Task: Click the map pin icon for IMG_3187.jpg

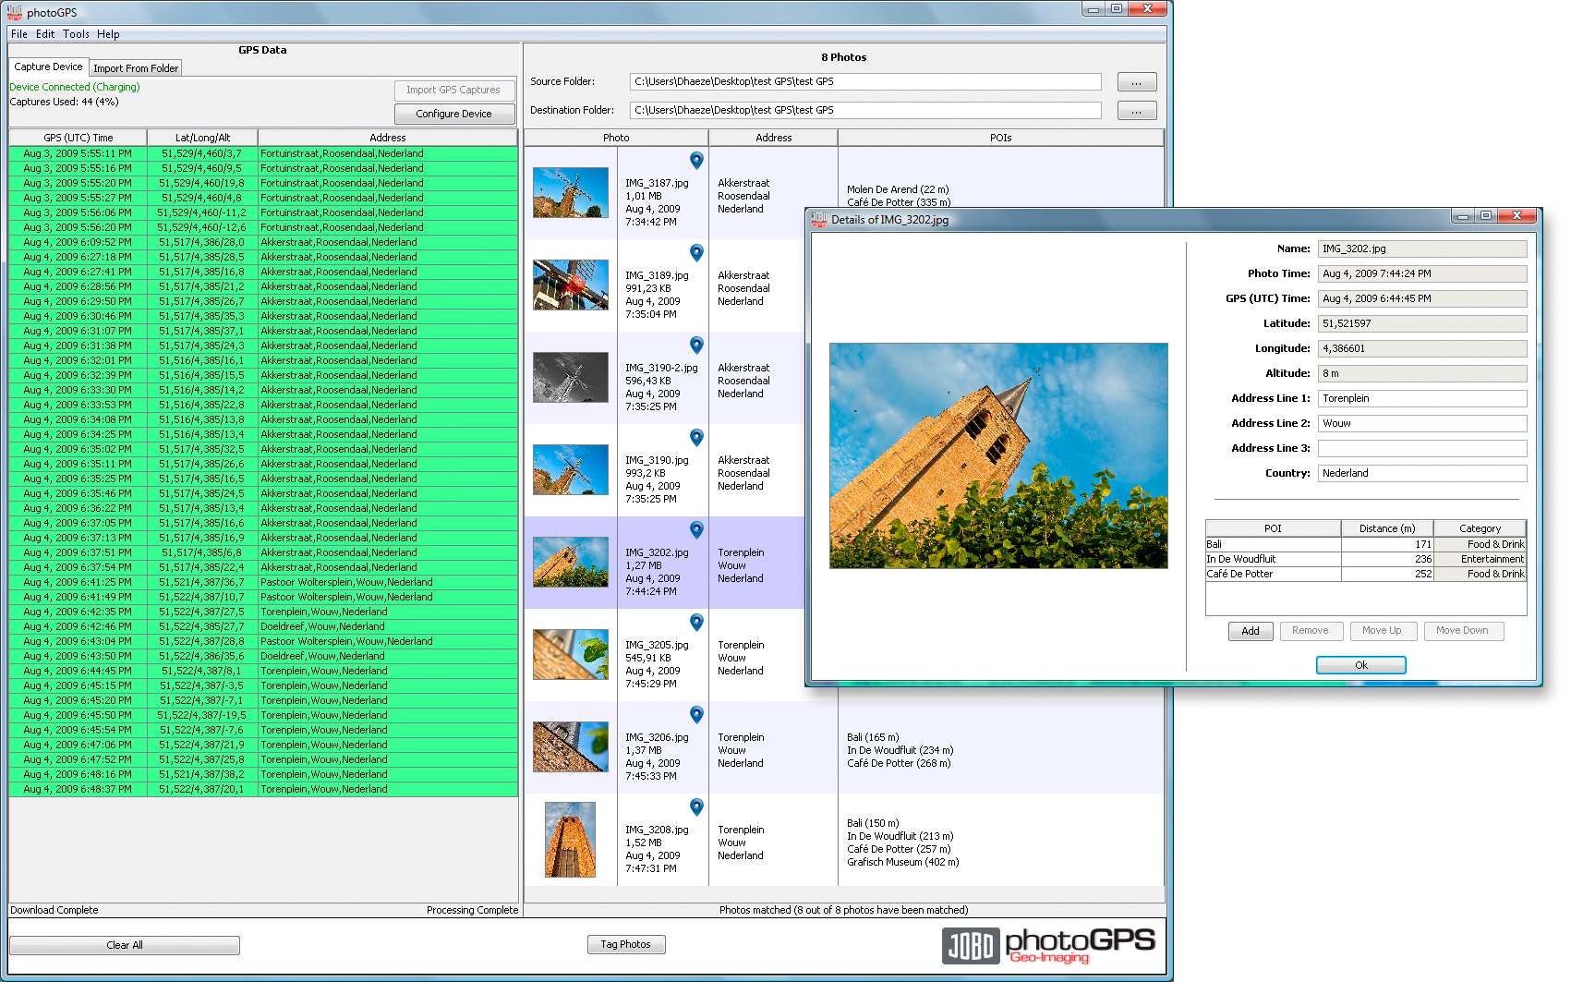Action: click(x=696, y=161)
